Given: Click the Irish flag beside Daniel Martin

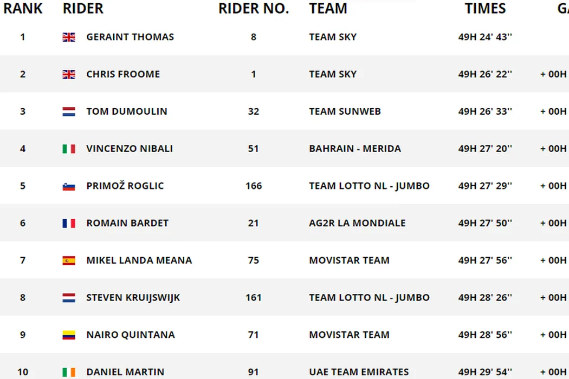Looking at the screenshot, I should (x=69, y=372).
